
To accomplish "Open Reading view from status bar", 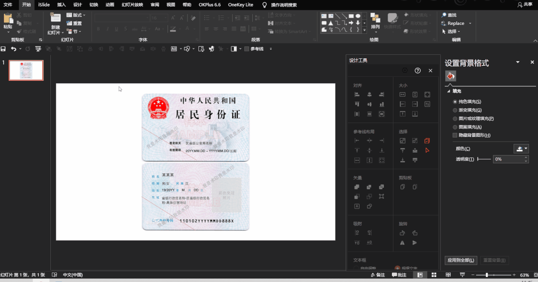I will click(448, 275).
